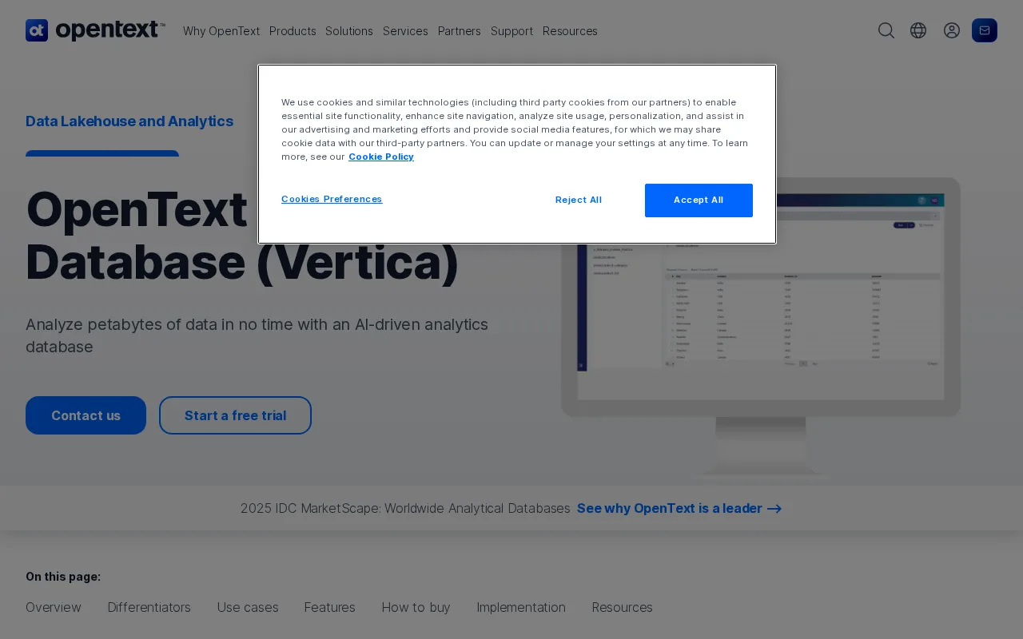Open the Partners menu
This screenshot has height=639, width=1023.
460,31
